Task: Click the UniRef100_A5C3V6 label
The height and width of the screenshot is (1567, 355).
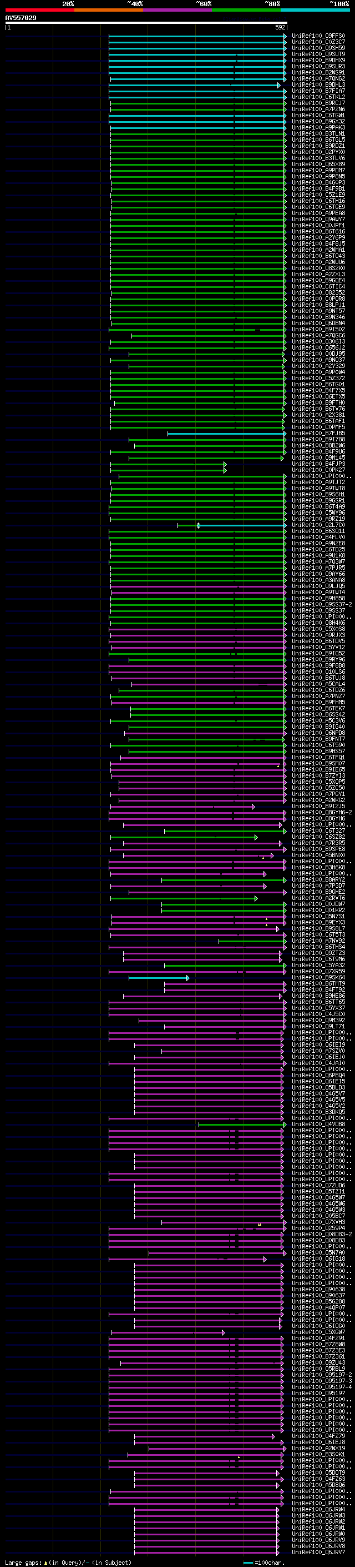Action: click(318, 722)
